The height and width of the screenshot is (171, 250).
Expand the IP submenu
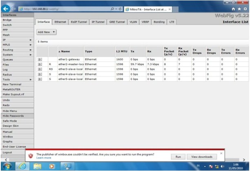coord(17,40)
